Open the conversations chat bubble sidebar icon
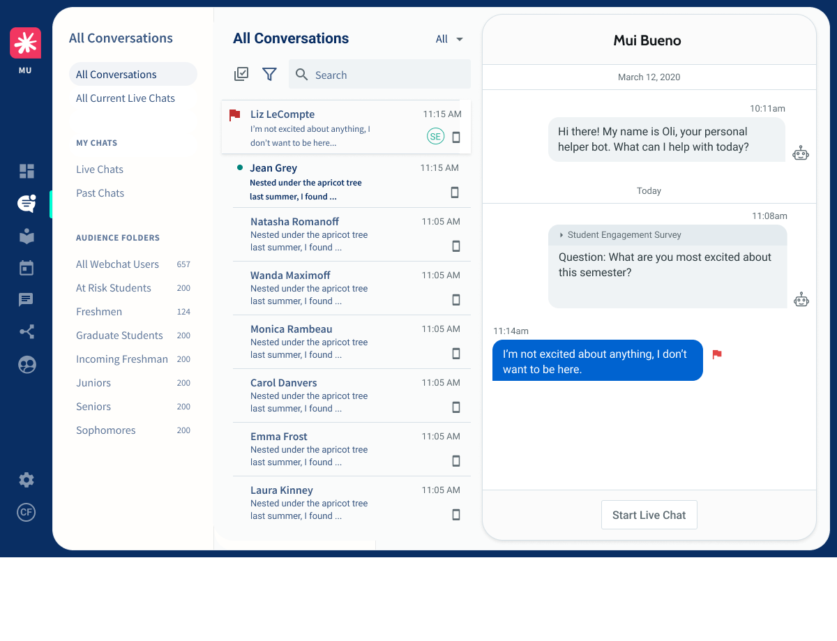This screenshot has height=641, width=837. click(27, 204)
